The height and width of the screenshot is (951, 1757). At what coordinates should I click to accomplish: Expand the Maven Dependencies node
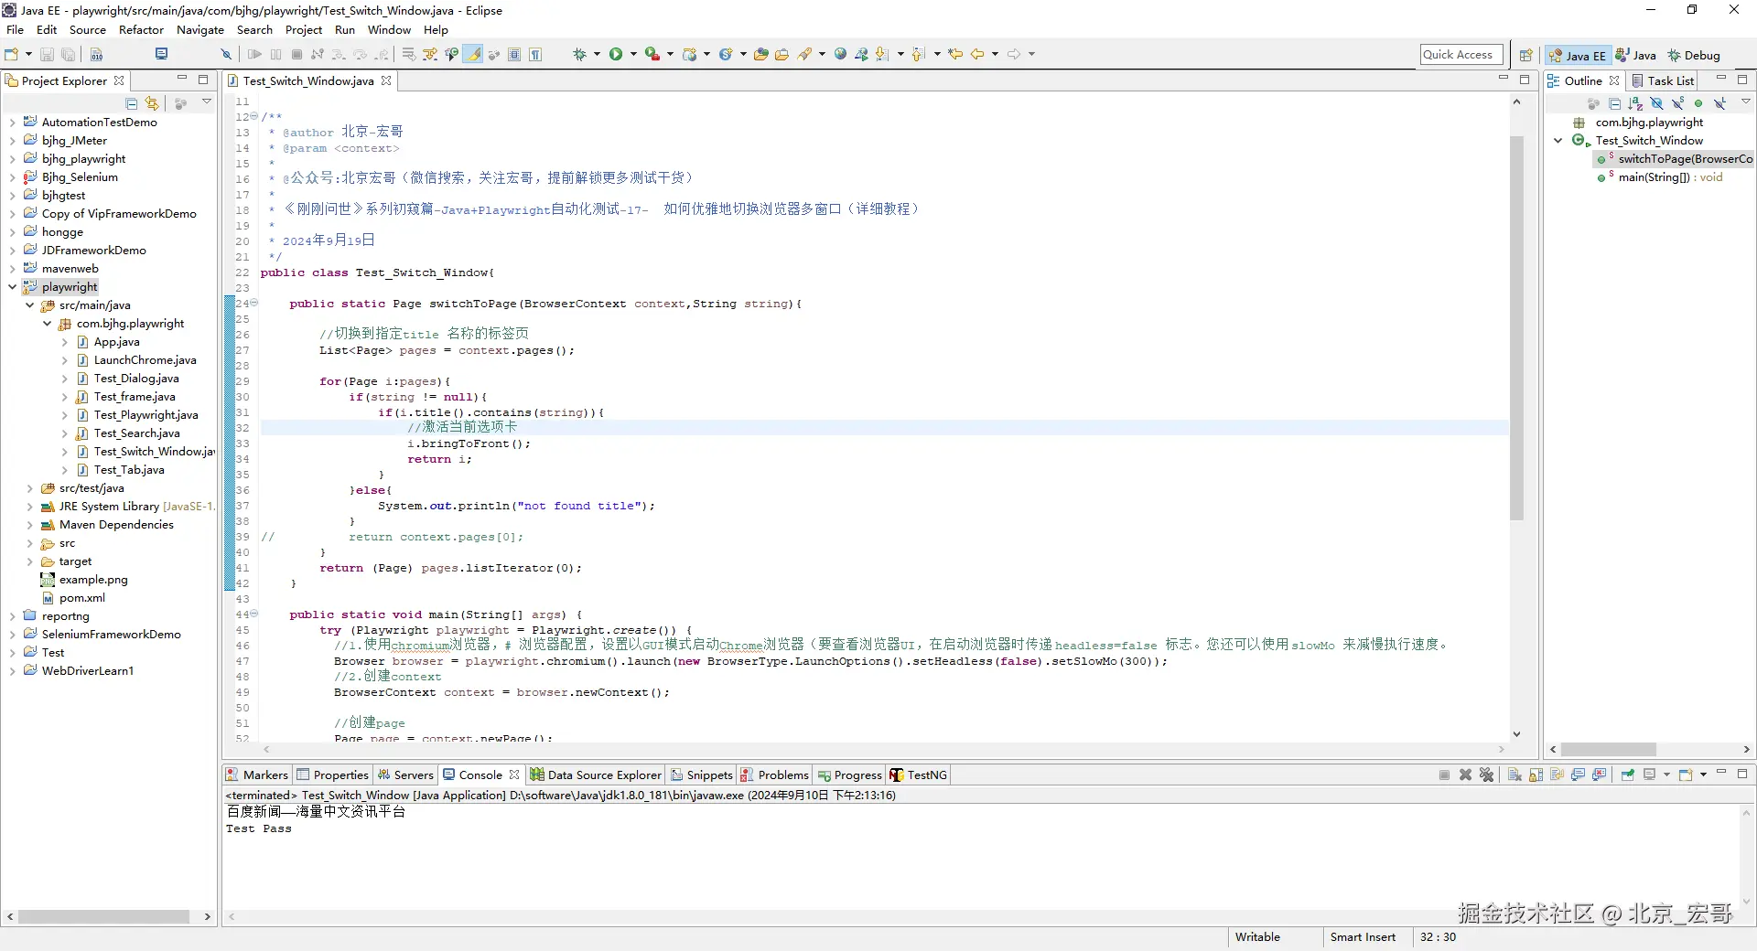tap(29, 525)
